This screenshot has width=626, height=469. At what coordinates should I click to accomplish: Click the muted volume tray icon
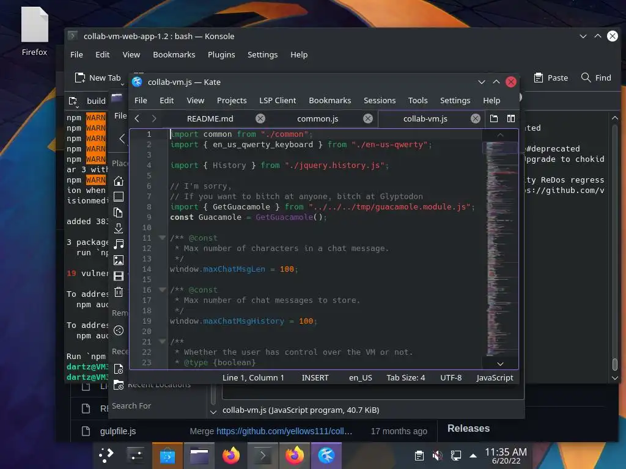438,456
